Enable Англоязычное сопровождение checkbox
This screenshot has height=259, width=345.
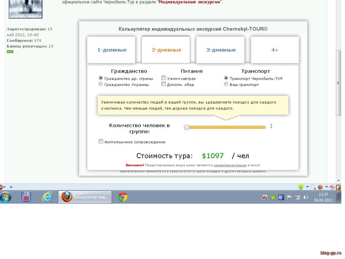[101, 141]
